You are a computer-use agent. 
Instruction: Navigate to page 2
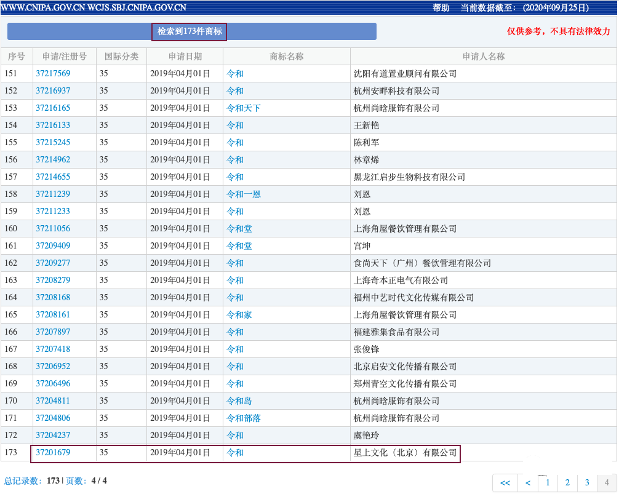[566, 483]
